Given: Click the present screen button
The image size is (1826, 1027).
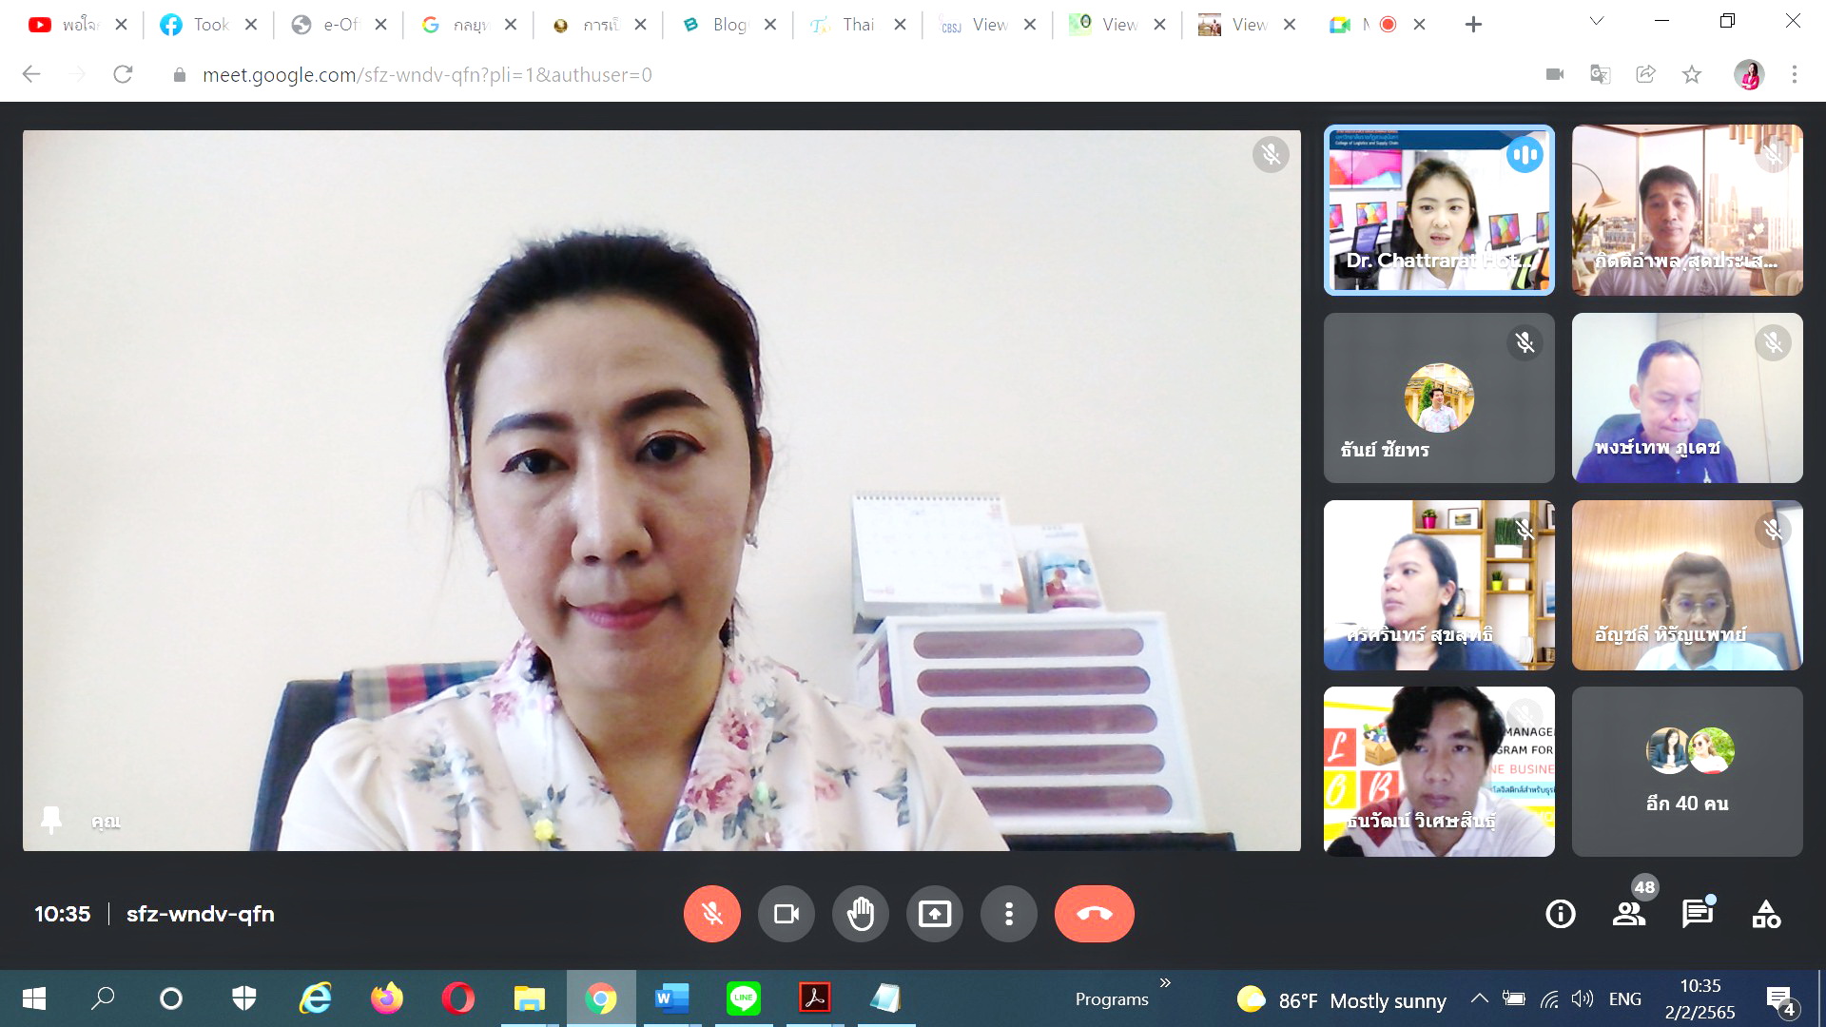Looking at the screenshot, I should (934, 914).
